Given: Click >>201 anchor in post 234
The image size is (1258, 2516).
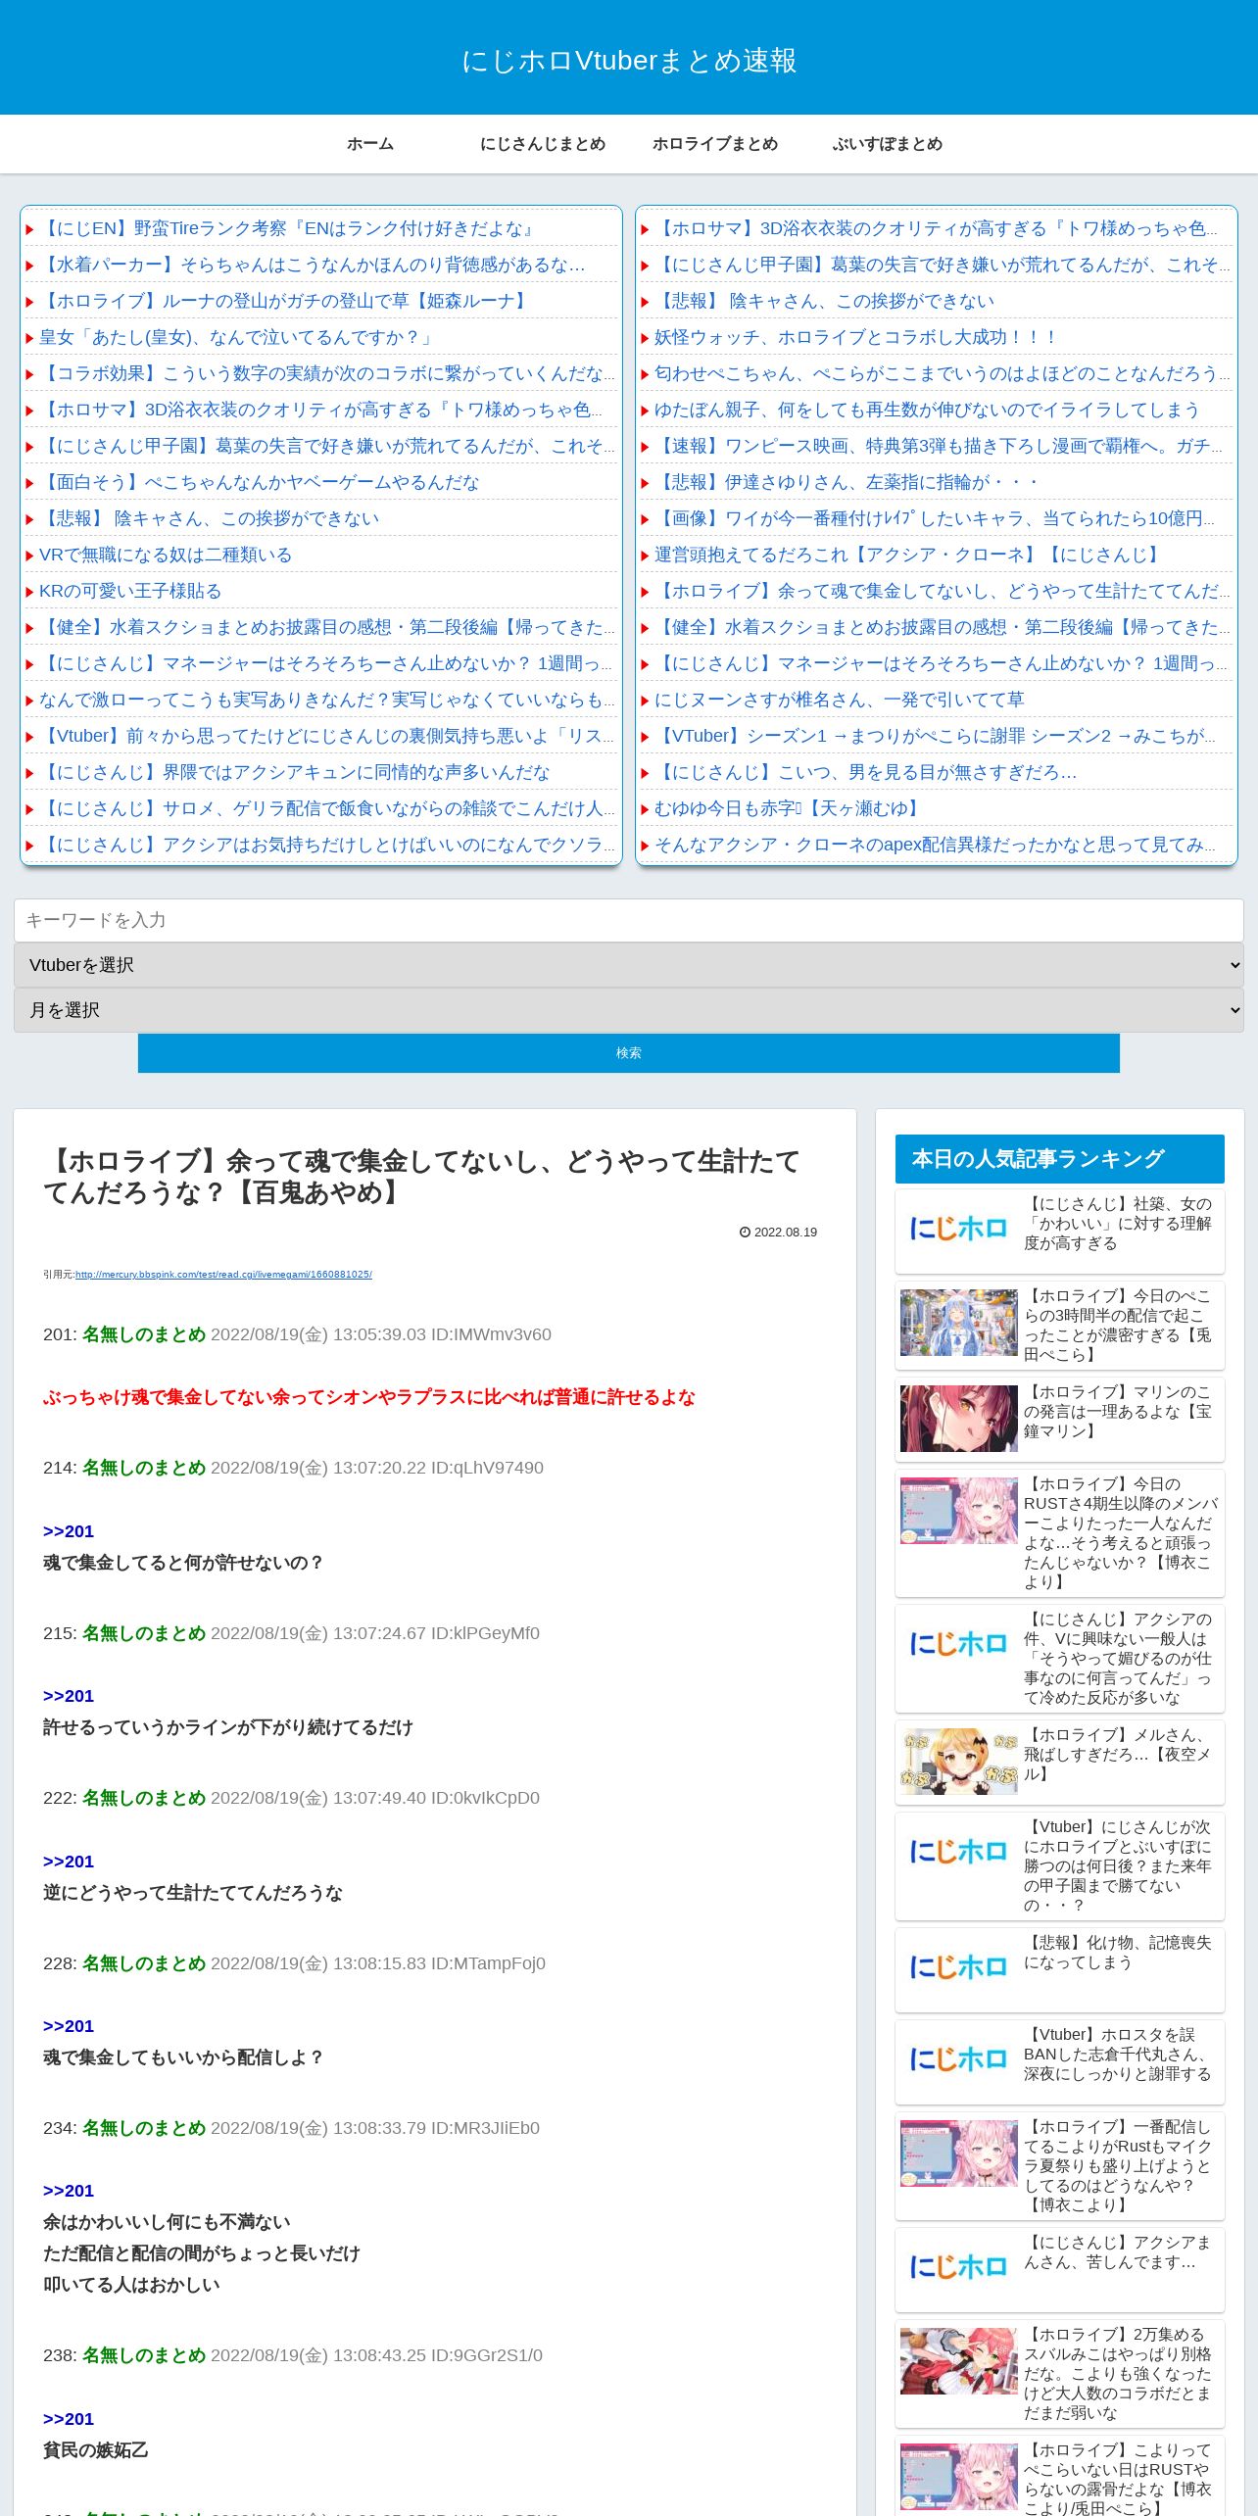Looking at the screenshot, I should (x=69, y=2191).
